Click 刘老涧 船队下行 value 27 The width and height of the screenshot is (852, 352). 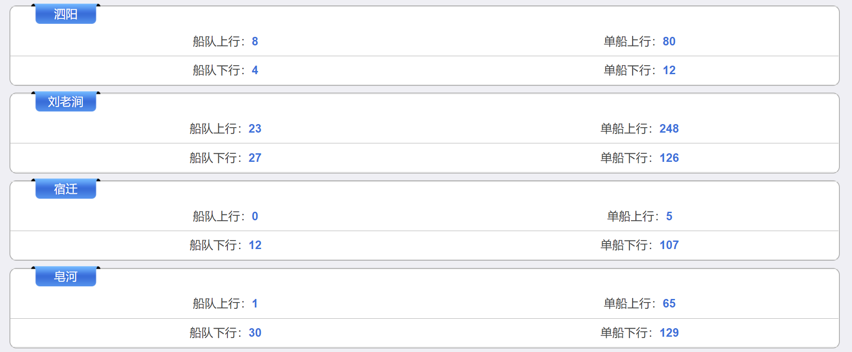255,158
